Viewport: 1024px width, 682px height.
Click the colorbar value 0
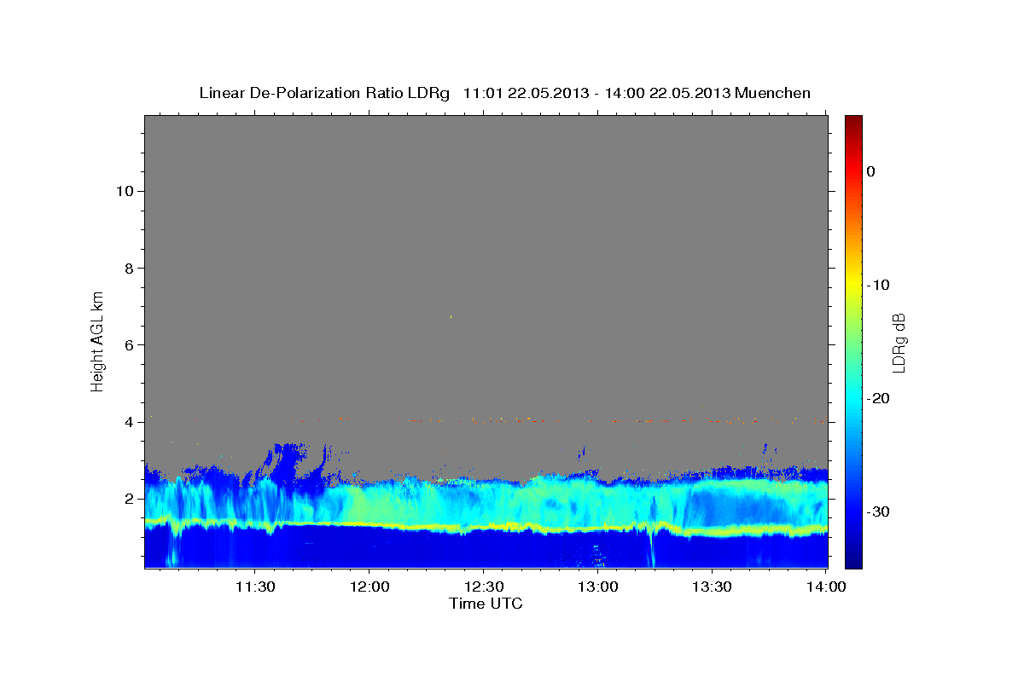pyautogui.click(x=871, y=171)
